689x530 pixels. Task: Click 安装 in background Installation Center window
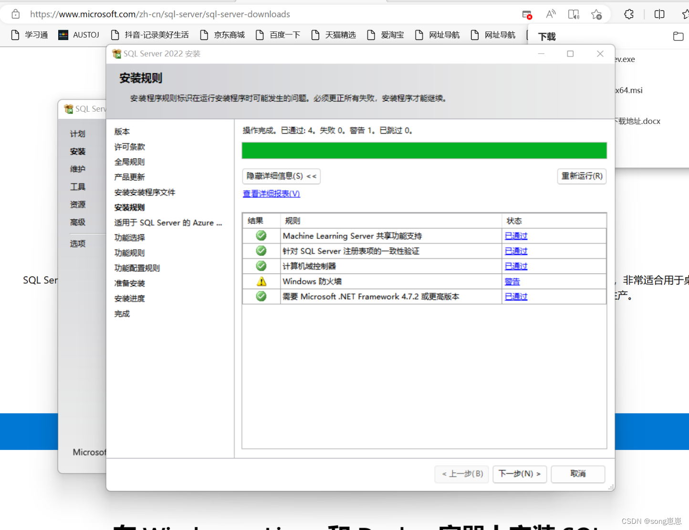[x=78, y=152]
